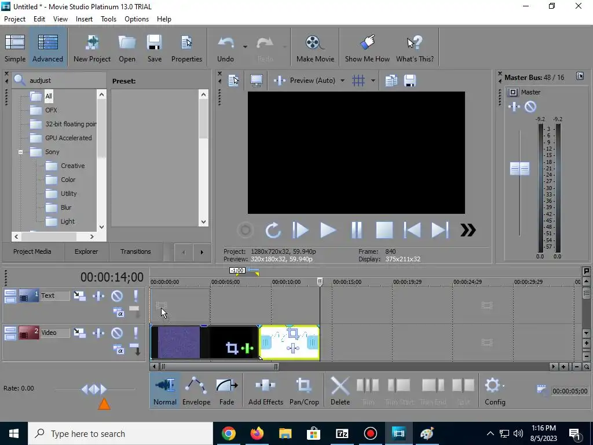
Task: Open Project Video Properties in preview
Action: (x=234, y=80)
